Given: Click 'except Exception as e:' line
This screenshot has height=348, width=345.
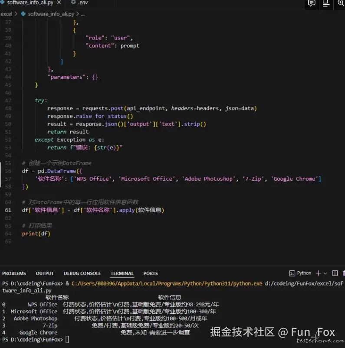Looking at the screenshot, I should [x=69, y=140].
